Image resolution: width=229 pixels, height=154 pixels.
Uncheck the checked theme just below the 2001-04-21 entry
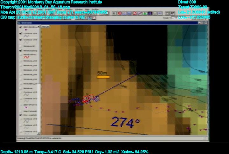coord(21,115)
